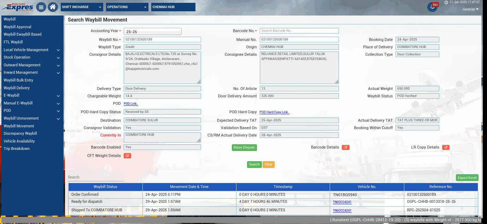Open the Shift Incharge role dropdown
This screenshot has width=487, height=224.
[x=82, y=7]
